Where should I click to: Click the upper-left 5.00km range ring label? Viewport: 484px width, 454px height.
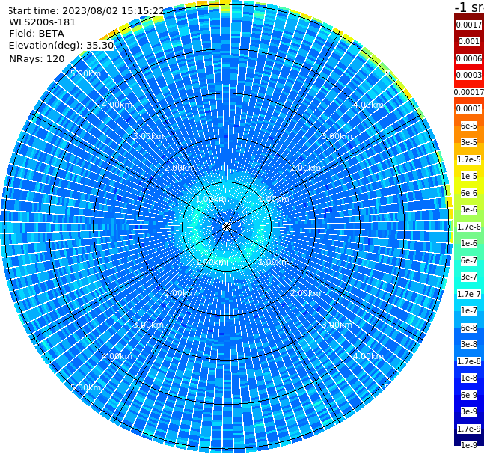(85, 73)
